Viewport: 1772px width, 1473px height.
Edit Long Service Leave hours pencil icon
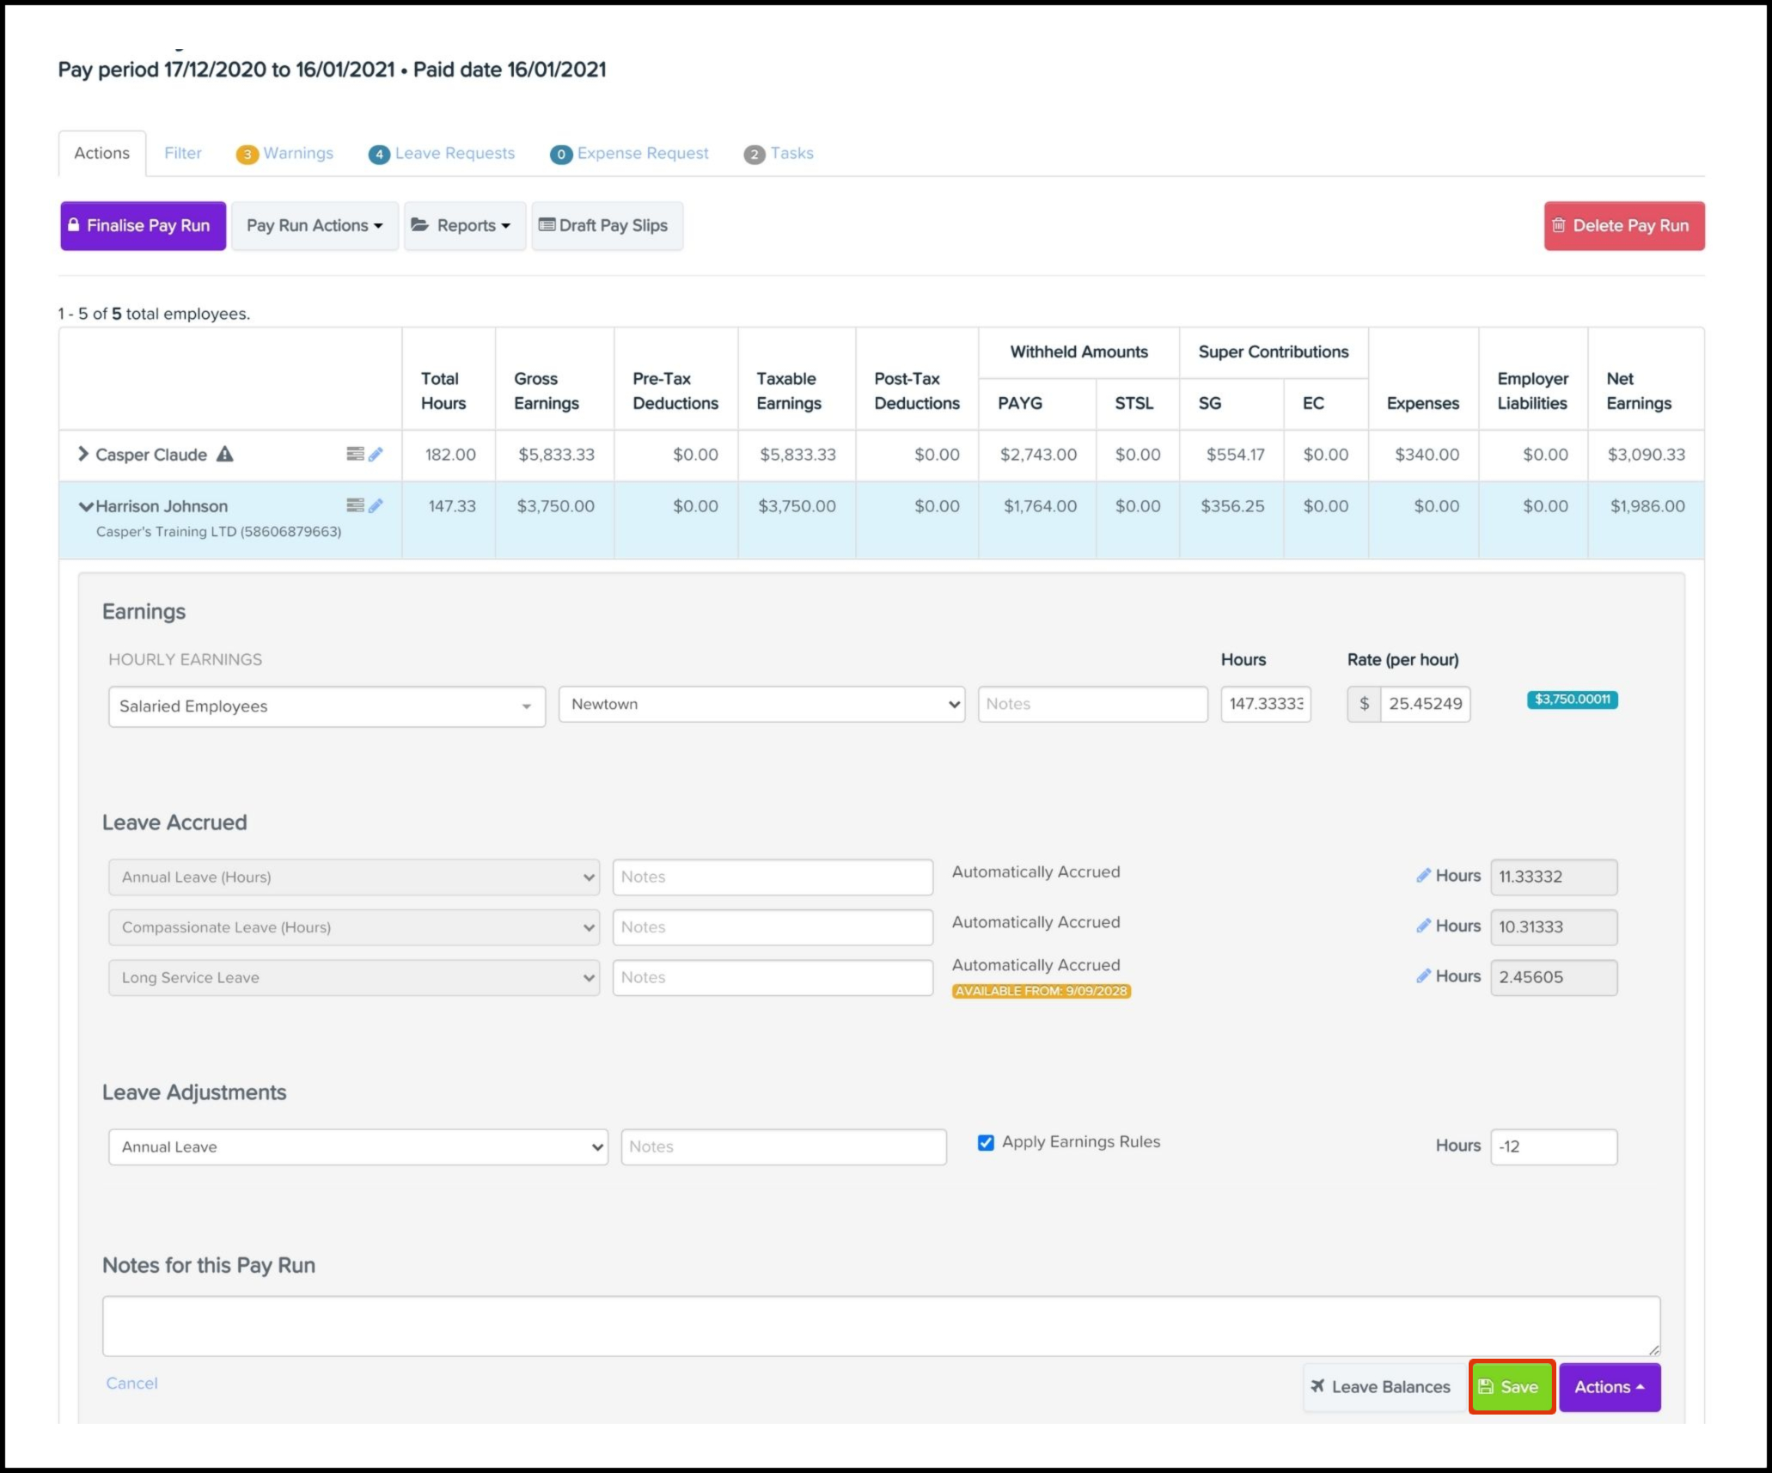pos(1423,976)
